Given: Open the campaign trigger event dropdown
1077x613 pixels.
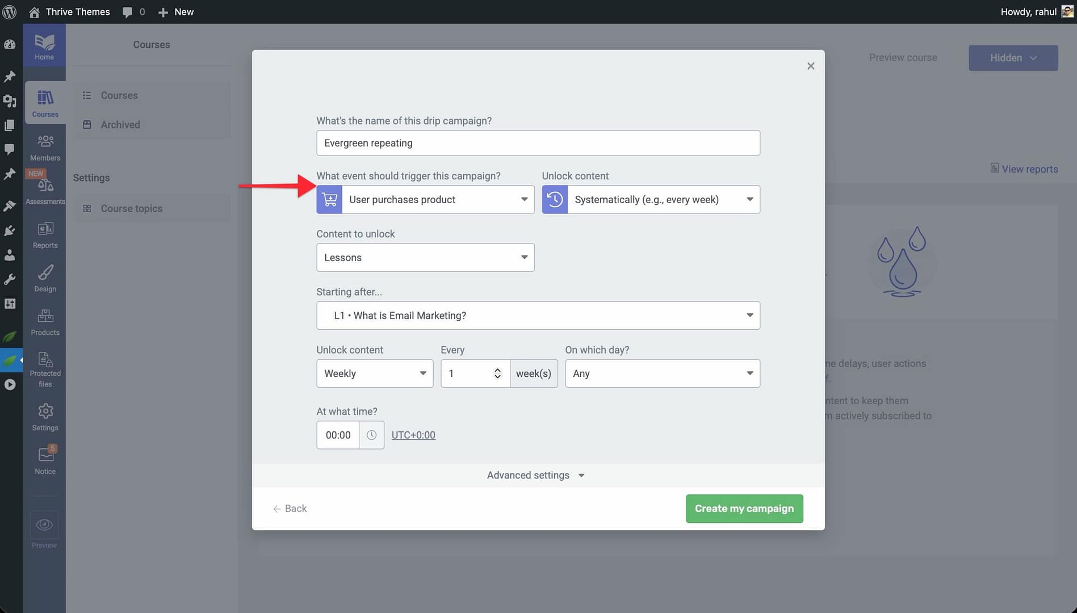Looking at the screenshot, I should pos(438,200).
